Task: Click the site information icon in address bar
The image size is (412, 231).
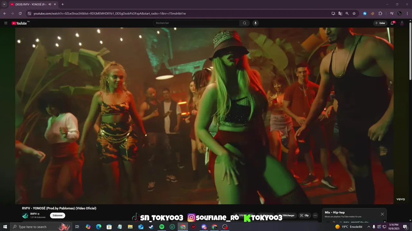Action: point(29,13)
